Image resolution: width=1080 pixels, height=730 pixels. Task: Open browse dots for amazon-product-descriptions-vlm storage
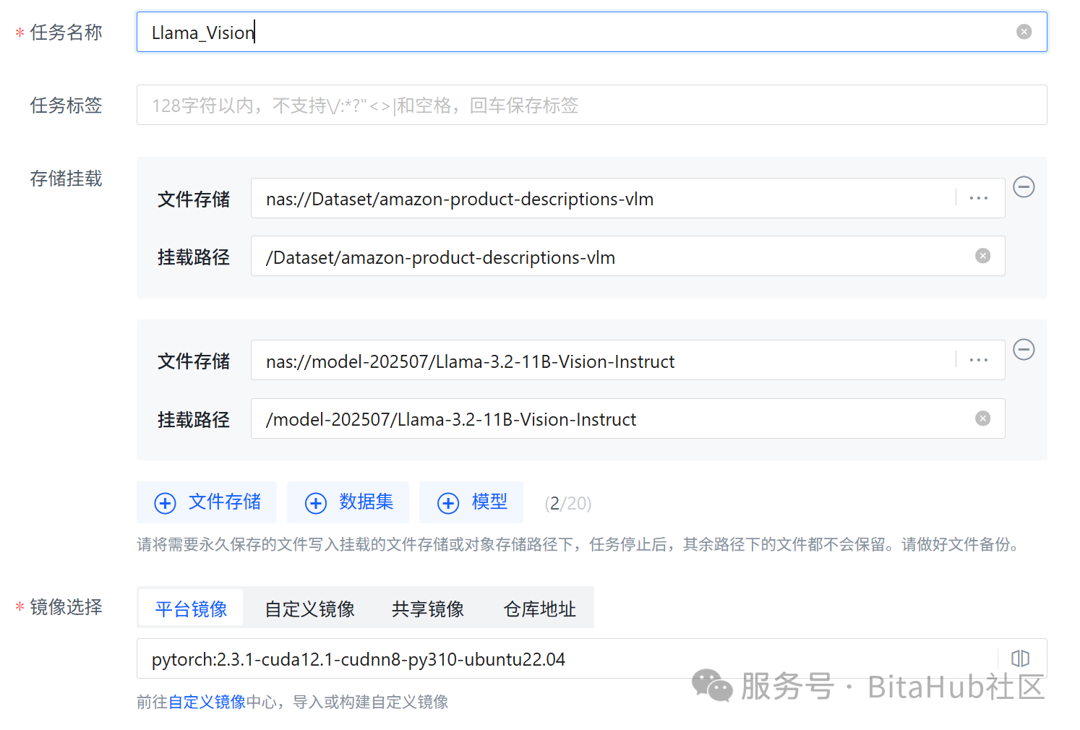click(x=978, y=198)
